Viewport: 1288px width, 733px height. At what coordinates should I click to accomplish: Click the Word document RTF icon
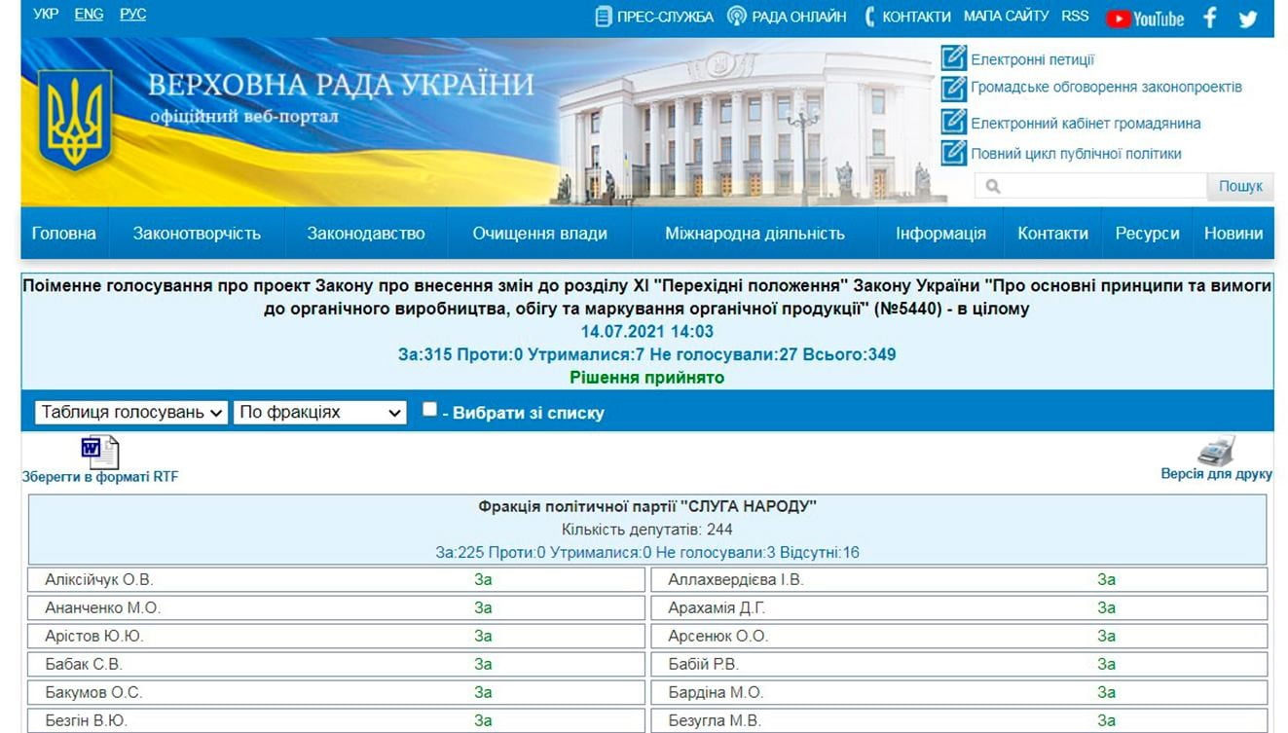pyautogui.click(x=99, y=452)
